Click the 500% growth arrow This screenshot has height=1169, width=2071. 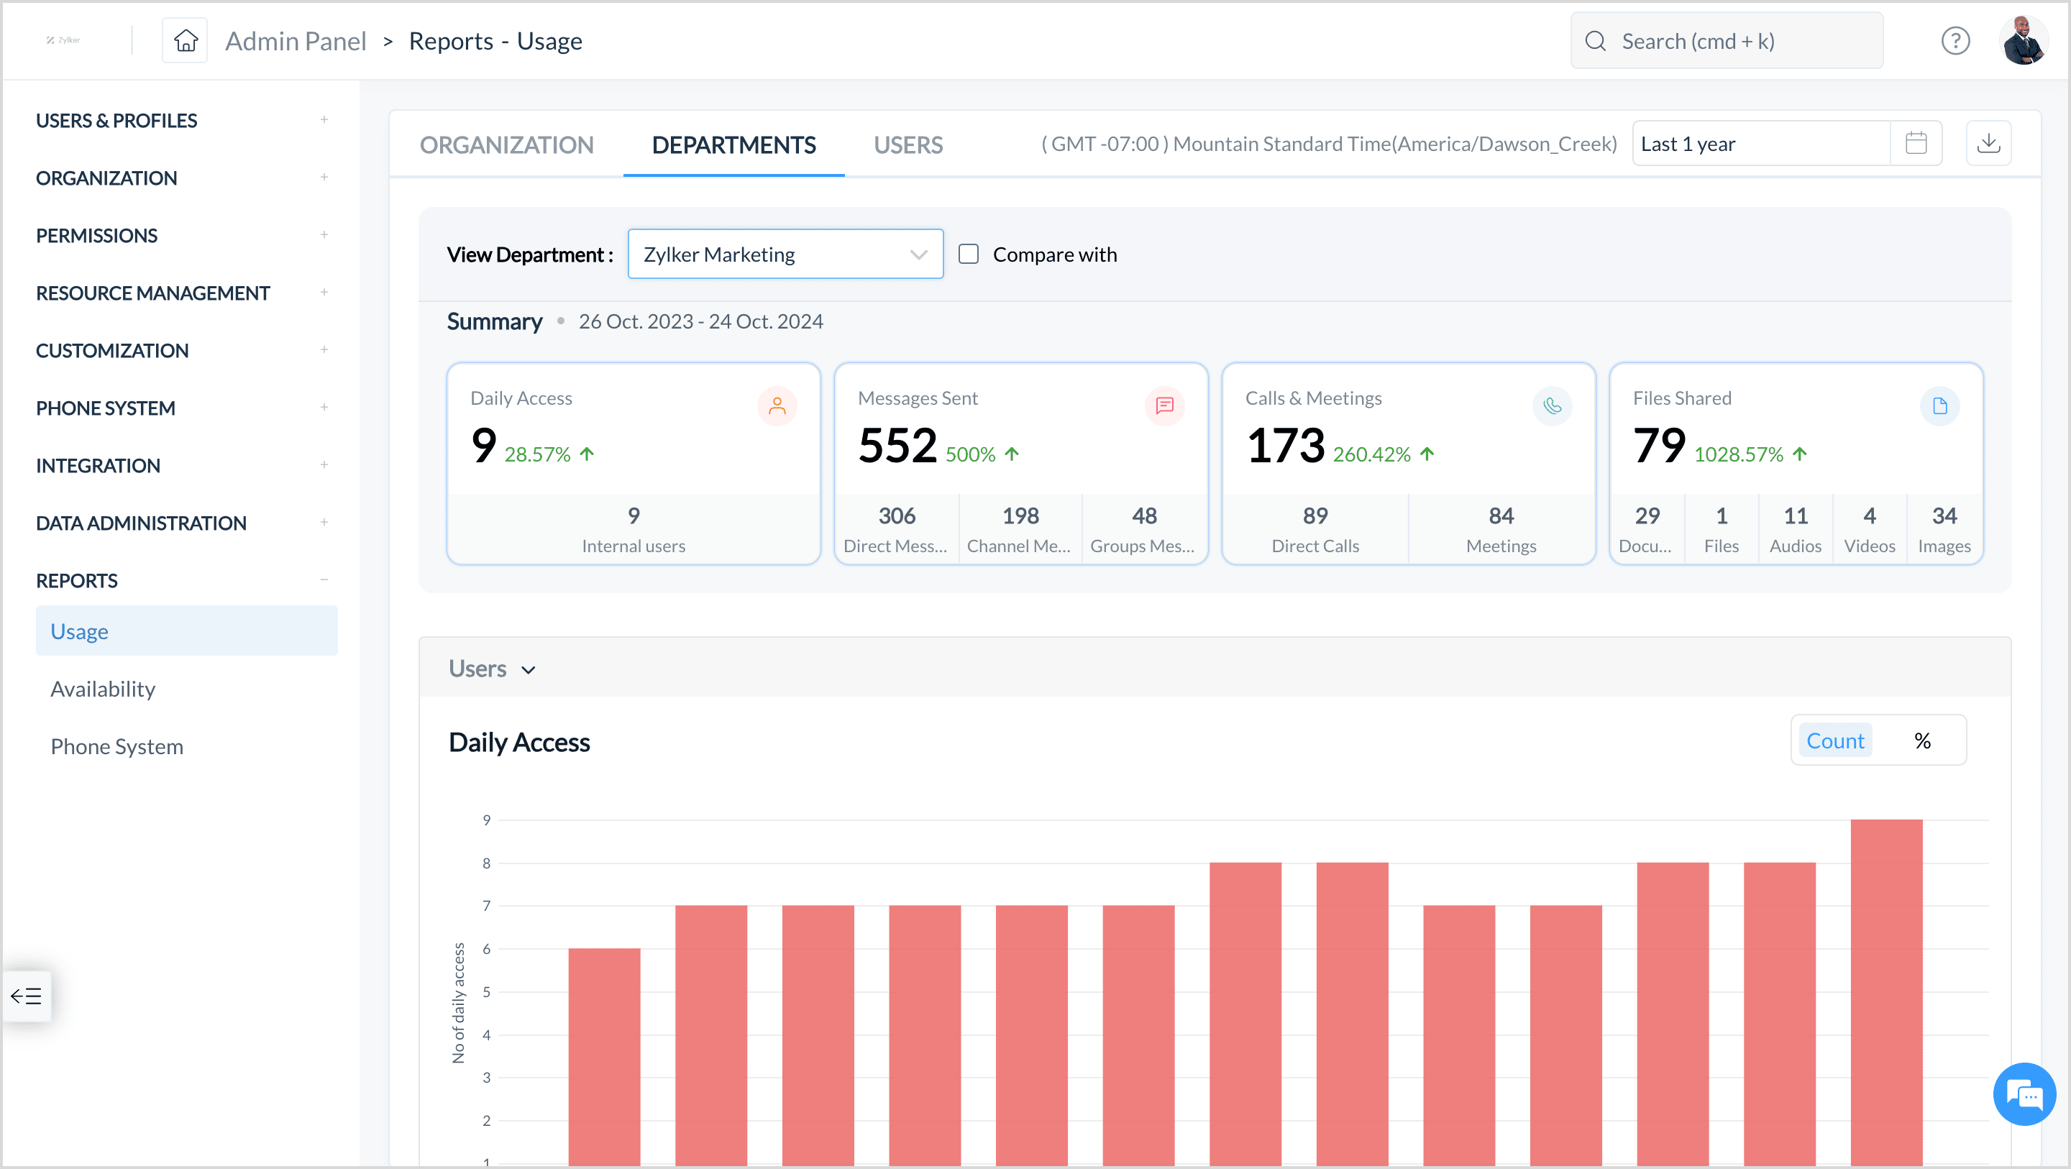point(1011,454)
